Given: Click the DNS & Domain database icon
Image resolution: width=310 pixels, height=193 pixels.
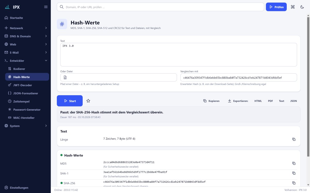Looking at the screenshot, I should click(x=6, y=36).
